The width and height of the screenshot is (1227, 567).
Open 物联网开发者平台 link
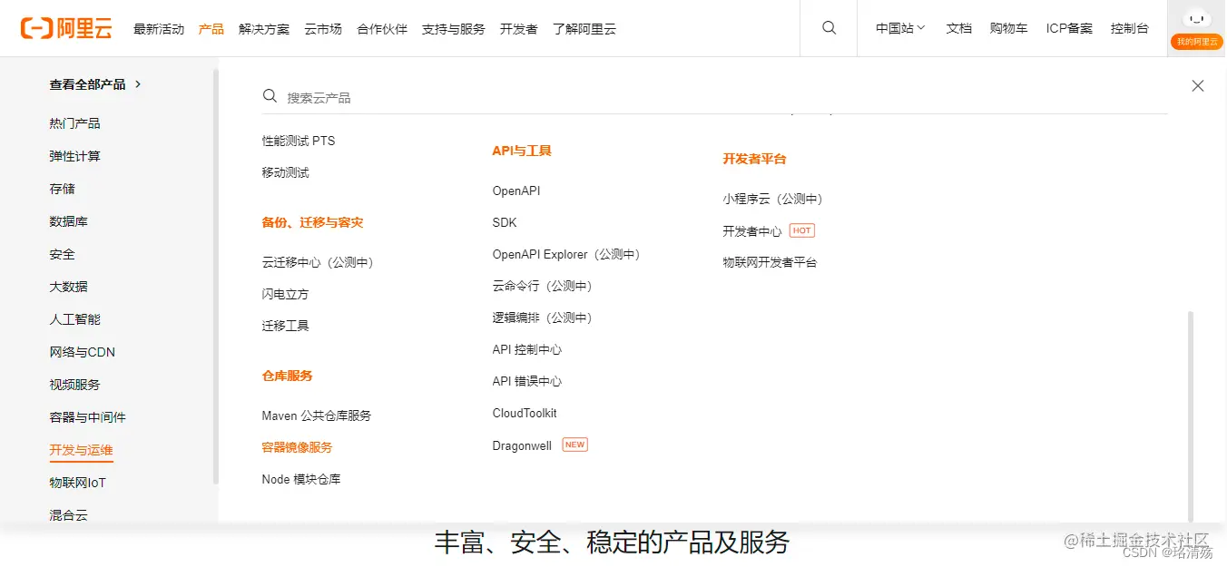click(x=771, y=262)
